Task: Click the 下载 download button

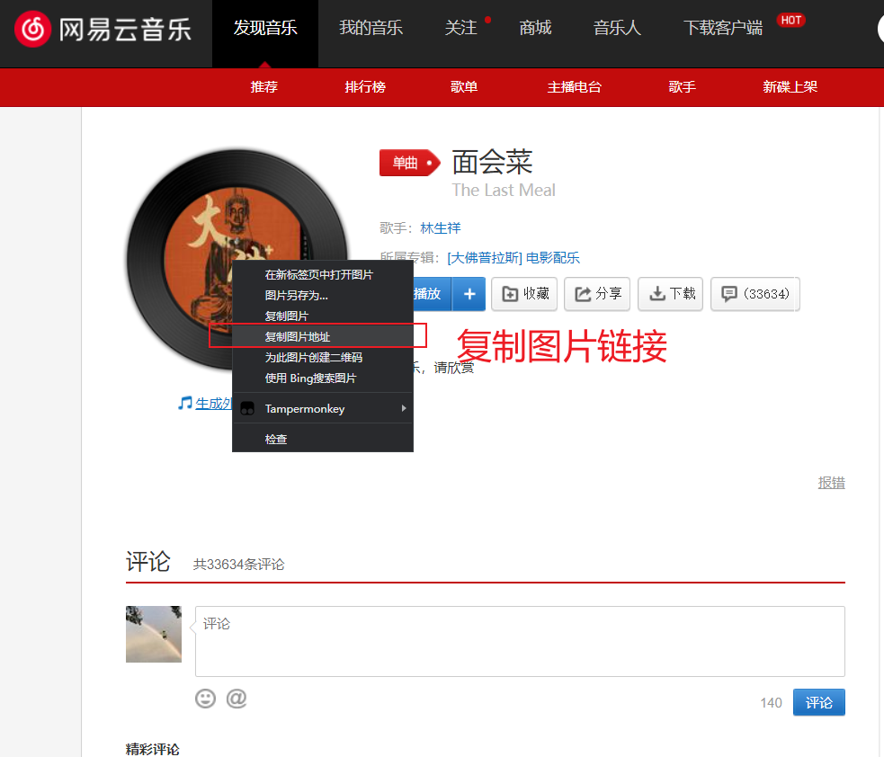Action: (x=670, y=294)
